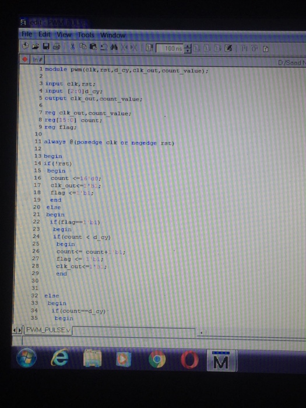Click the 'reg flag;' code line

(x=61, y=127)
